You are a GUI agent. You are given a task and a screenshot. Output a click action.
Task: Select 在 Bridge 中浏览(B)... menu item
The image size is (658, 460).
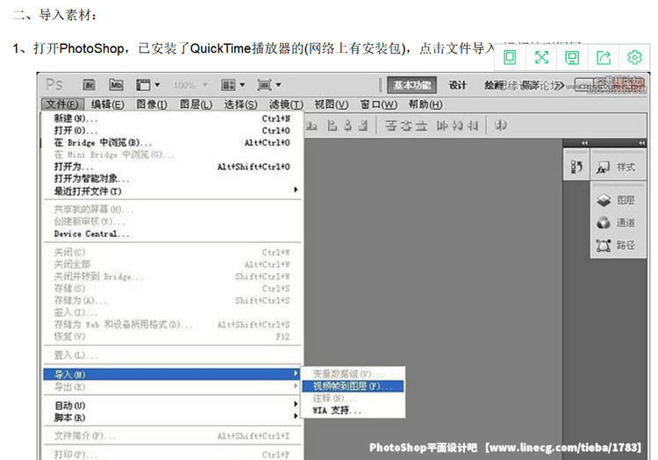pyautogui.click(x=172, y=143)
